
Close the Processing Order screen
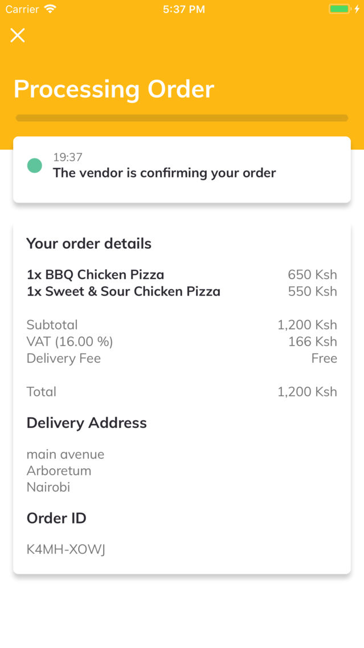click(18, 35)
